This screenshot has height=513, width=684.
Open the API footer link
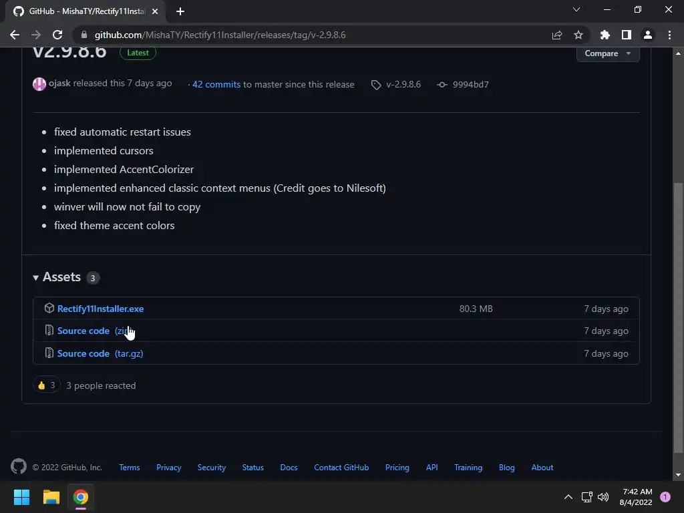click(432, 468)
